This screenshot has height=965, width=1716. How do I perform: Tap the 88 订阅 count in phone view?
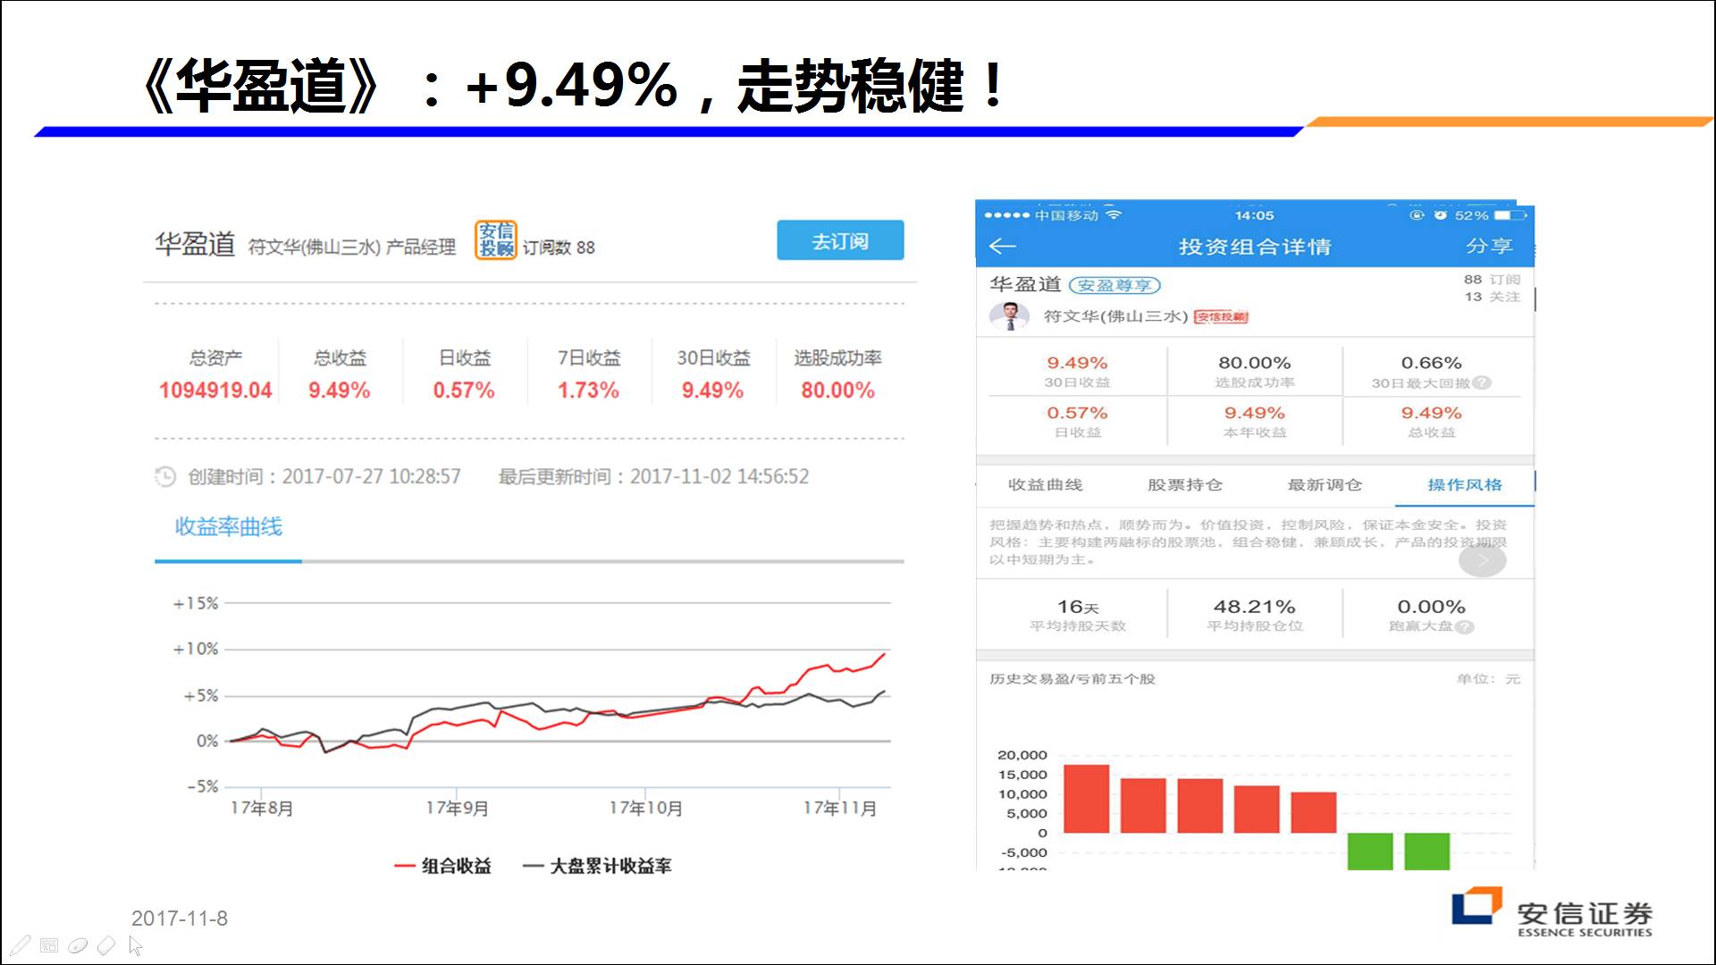click(1492, 280)
